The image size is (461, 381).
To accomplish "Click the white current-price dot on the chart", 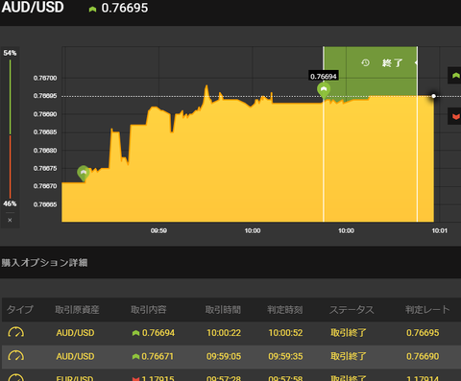I will coord(434,96).
